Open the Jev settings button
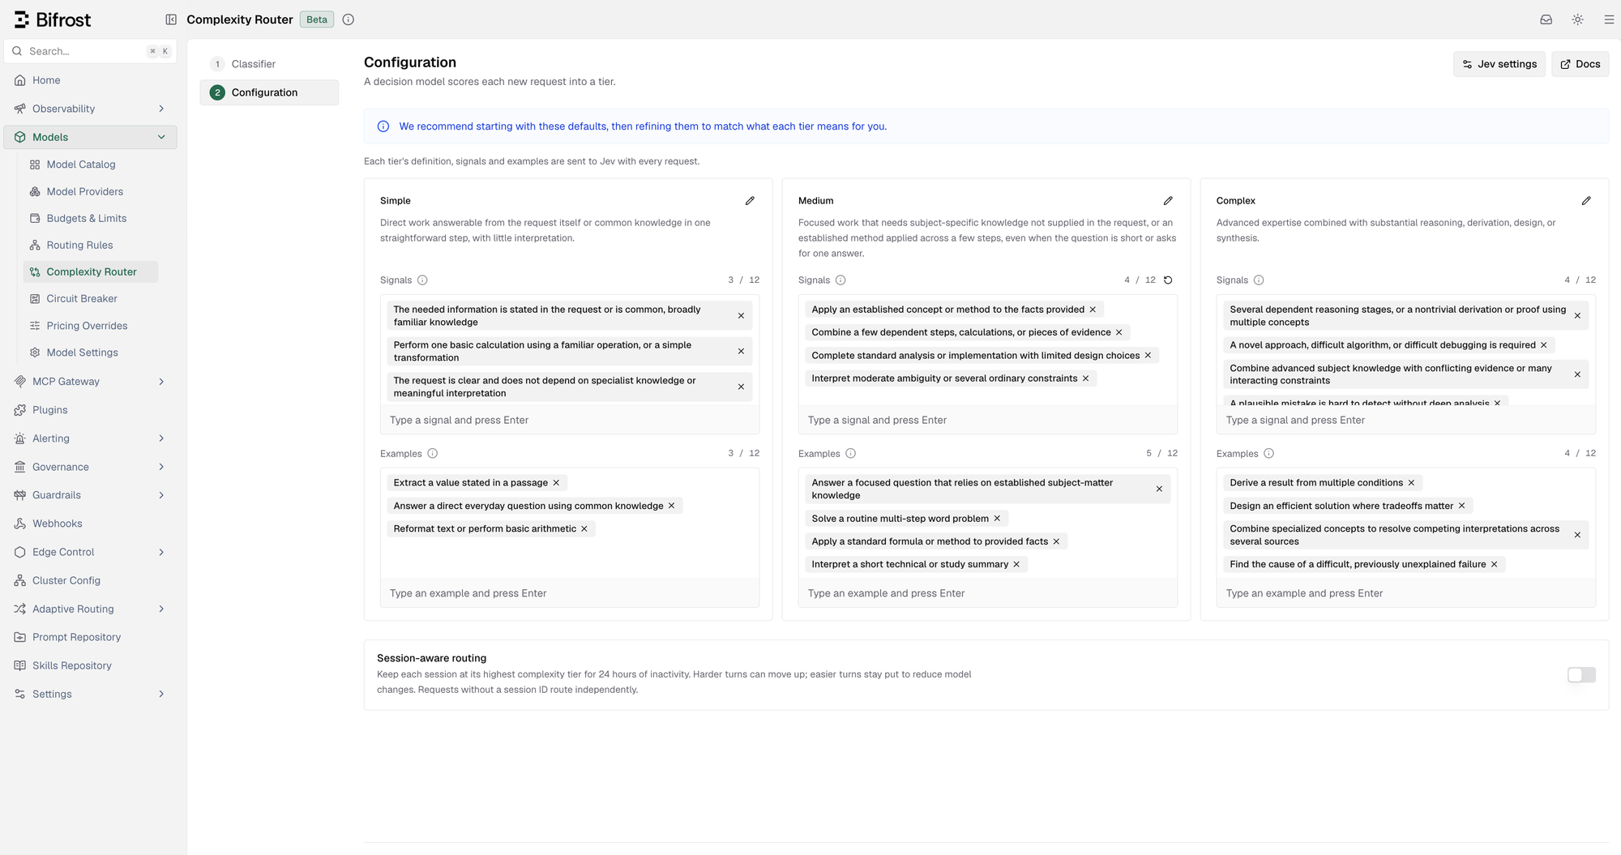This screenshot has height=855, width=1621. click(x=1499, y=64)
